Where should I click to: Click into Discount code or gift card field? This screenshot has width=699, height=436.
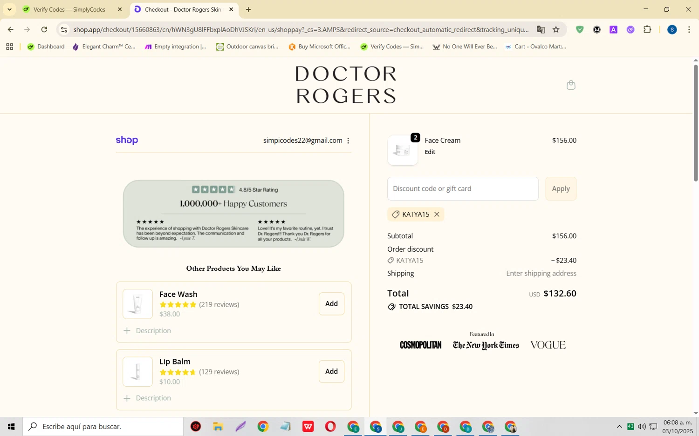coord(463,188)
